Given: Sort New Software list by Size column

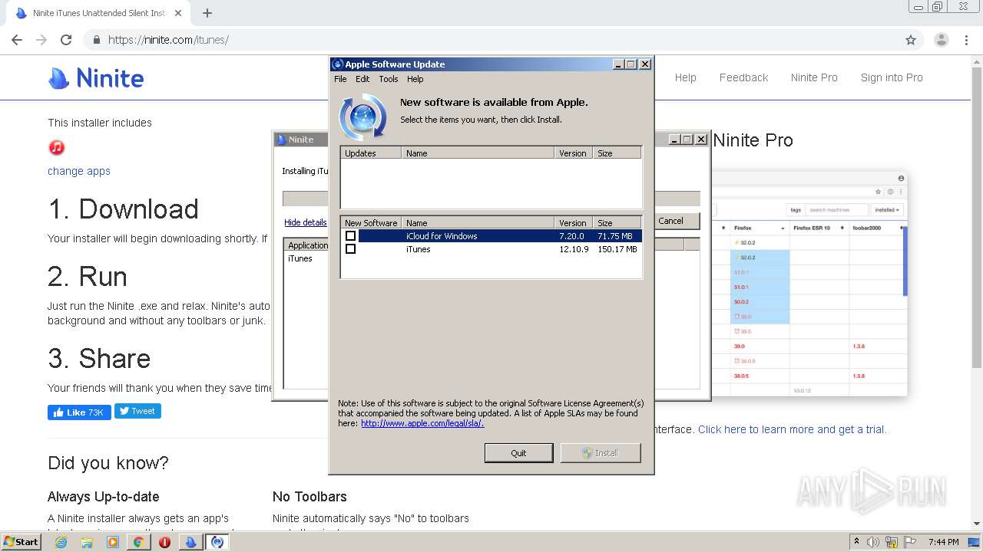Looking at the screenshot, I should (x=617, y=223).
